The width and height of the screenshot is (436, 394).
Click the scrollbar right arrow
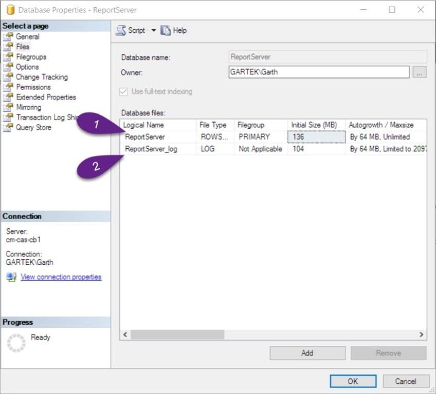click(x=422, y=334)
